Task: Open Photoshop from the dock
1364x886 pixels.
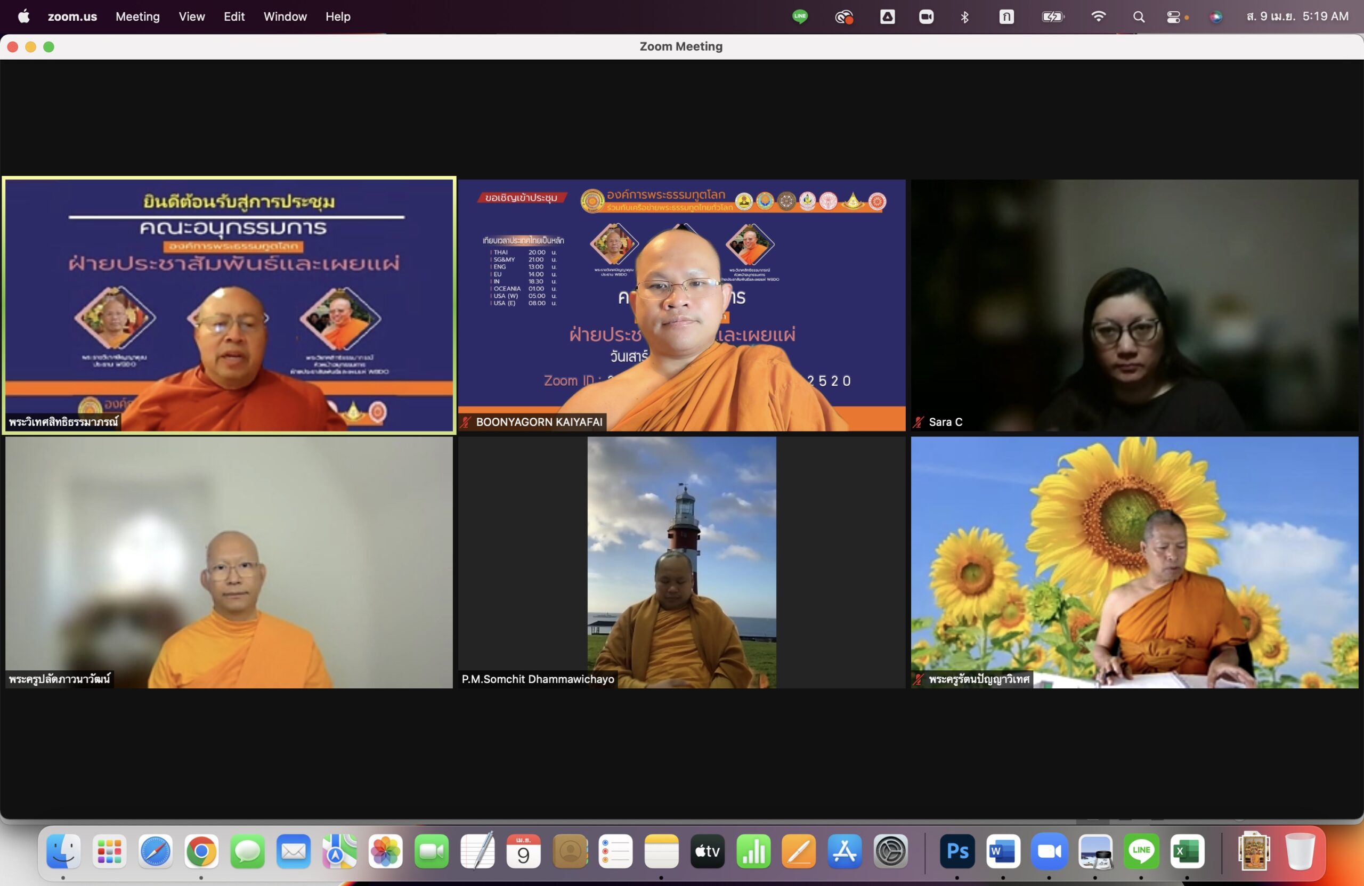Action: 957,851
